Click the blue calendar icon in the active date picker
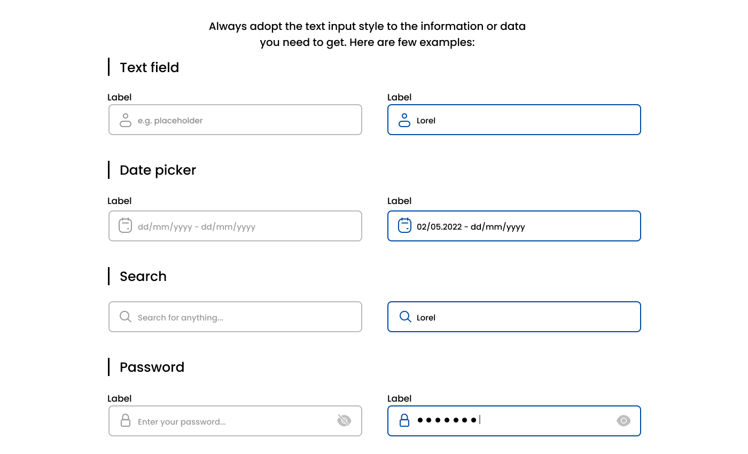Image resolution: width=748 pixels, height=454 pixels. click(x=404, y=226)
